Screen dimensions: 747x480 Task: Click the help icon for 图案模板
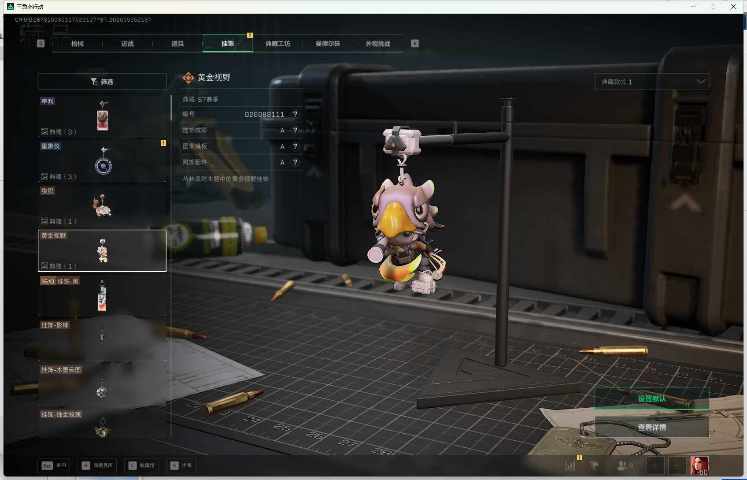(295, 146)
